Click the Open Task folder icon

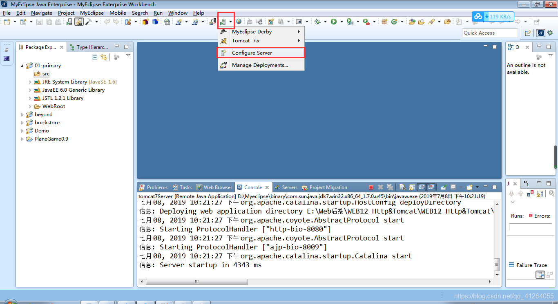(x=421, y=22)
